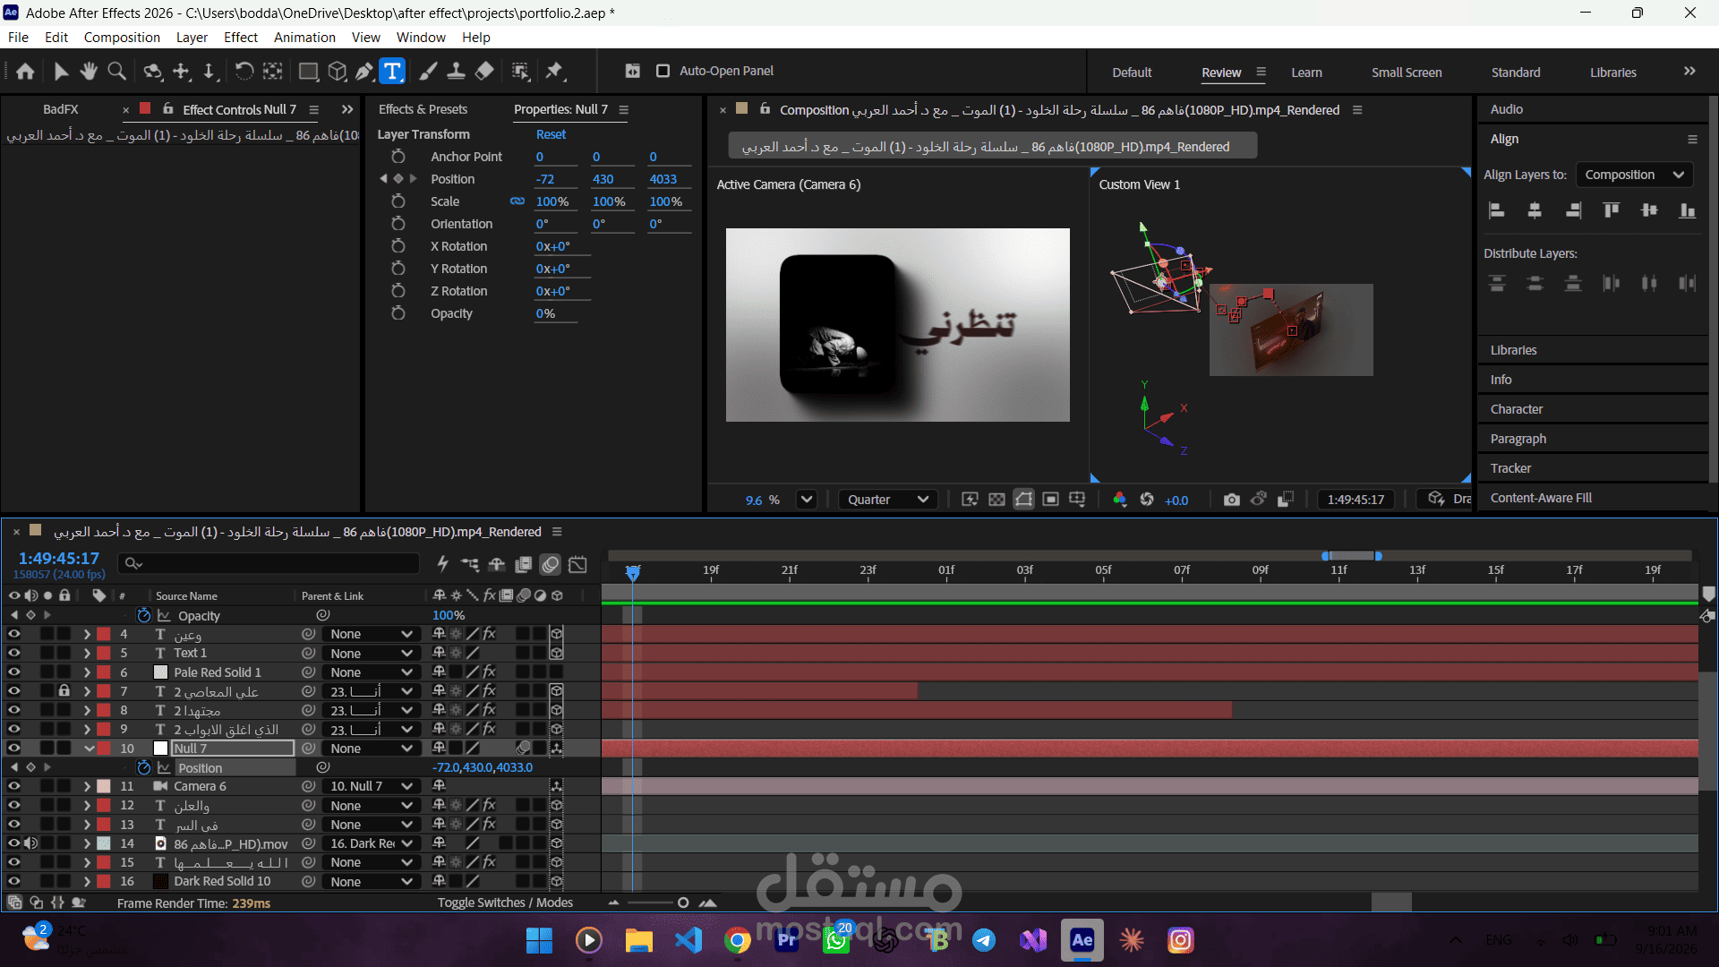Click align top edges icon
This screenshot has width=1719, height=967.
pyautogui.click(x=1611, y=210)
